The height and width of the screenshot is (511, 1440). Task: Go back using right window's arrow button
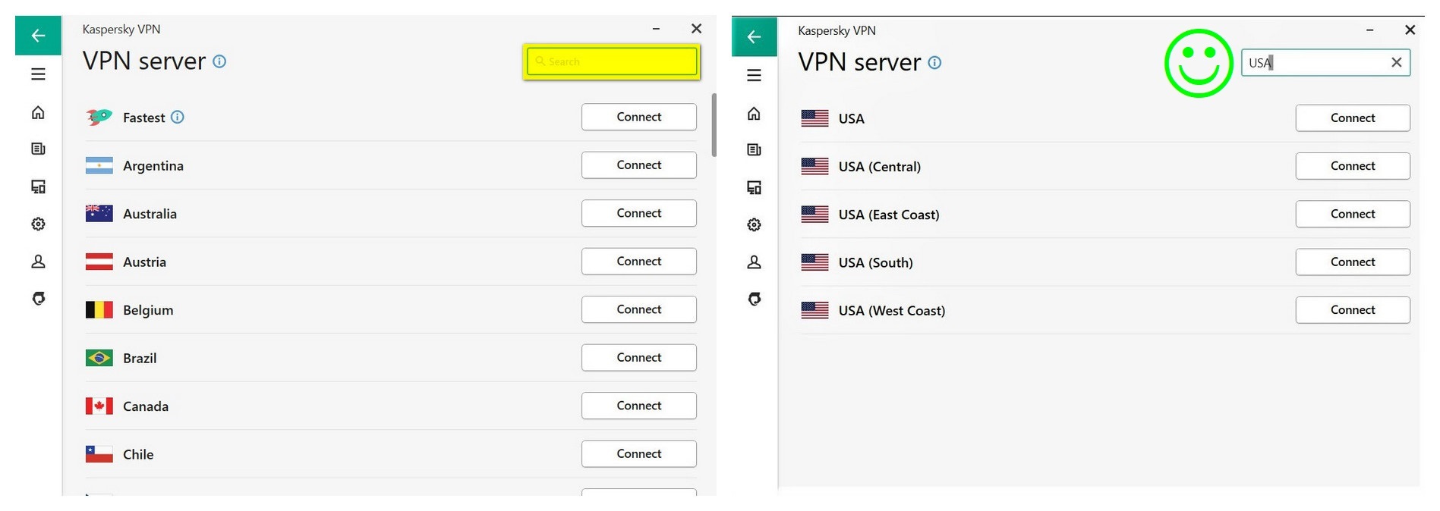click(754, 36)
